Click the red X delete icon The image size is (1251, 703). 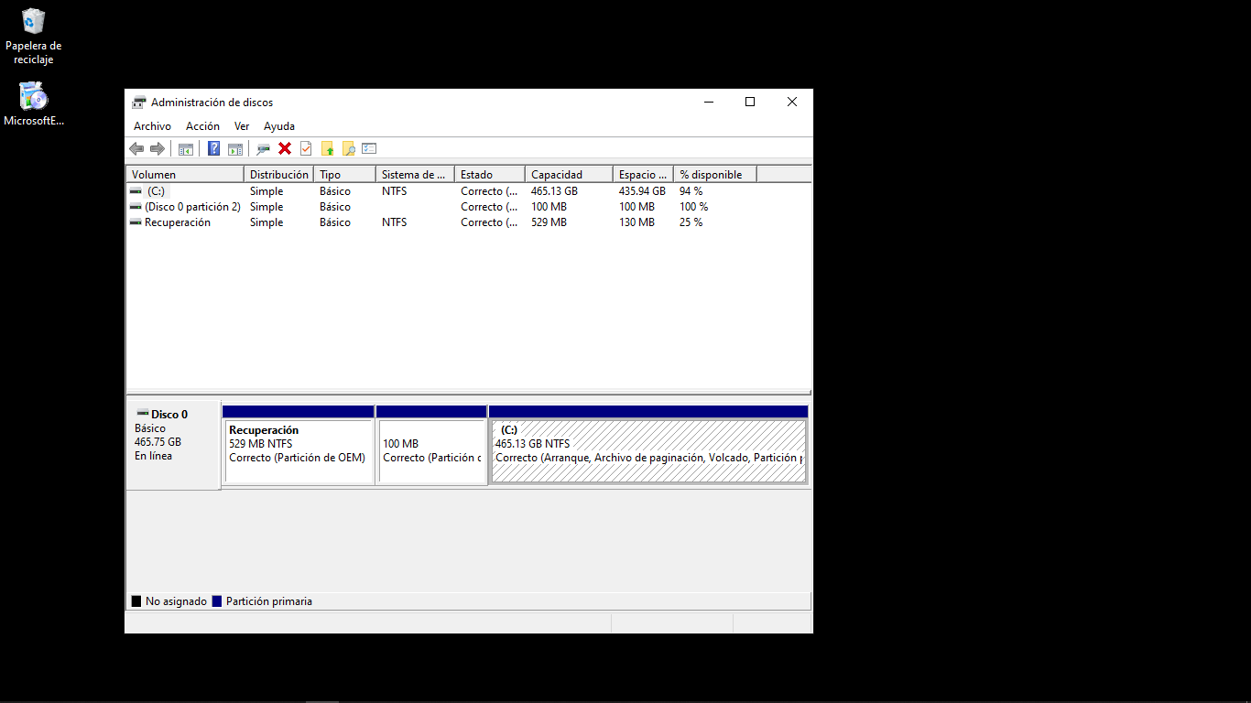click(x=285, y=148)
